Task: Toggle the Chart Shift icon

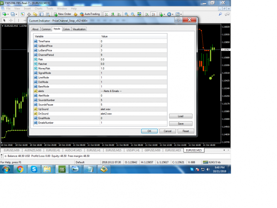Action: click(x=153, y=14)
